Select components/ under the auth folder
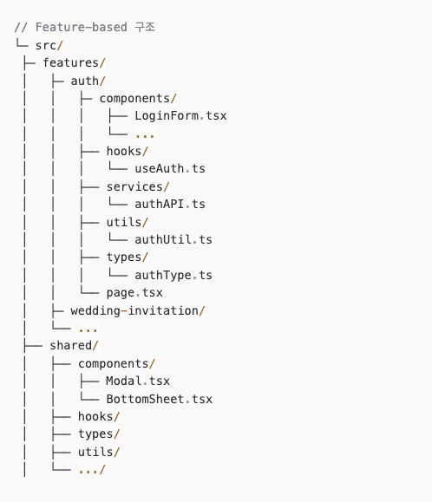Screen dimensions: 432x502 (138, 99)
